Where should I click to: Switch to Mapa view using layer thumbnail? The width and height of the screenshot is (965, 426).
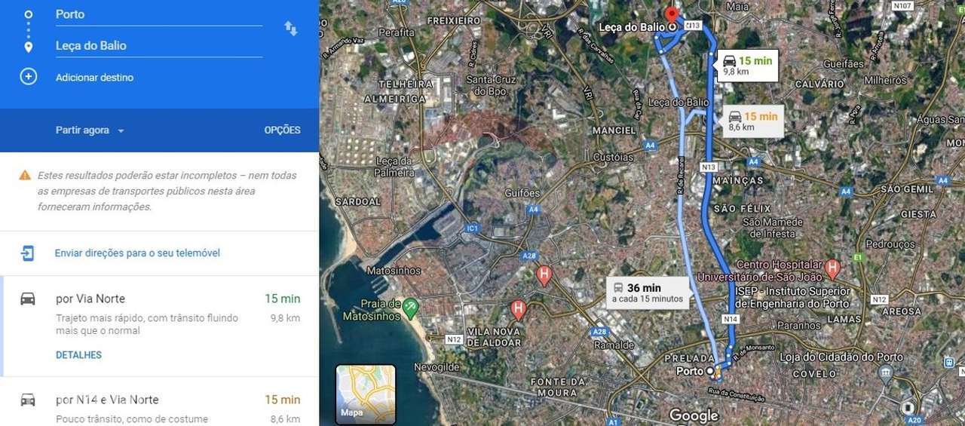click(366, 394)
